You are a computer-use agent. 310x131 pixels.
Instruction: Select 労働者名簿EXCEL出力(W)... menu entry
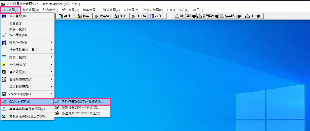(x=27, y=116)
